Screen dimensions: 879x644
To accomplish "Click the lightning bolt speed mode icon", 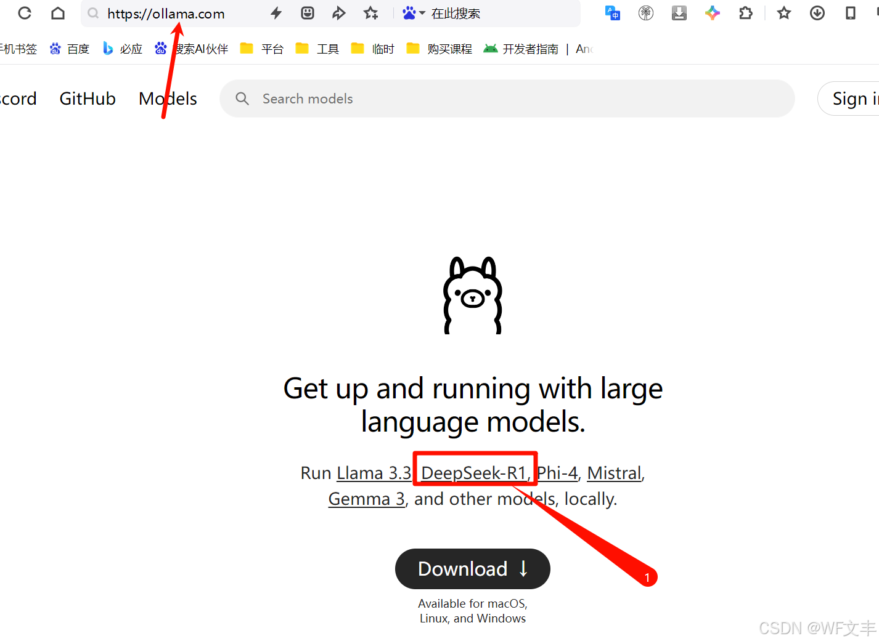I will pyautogui.click(x=276, y=13).
